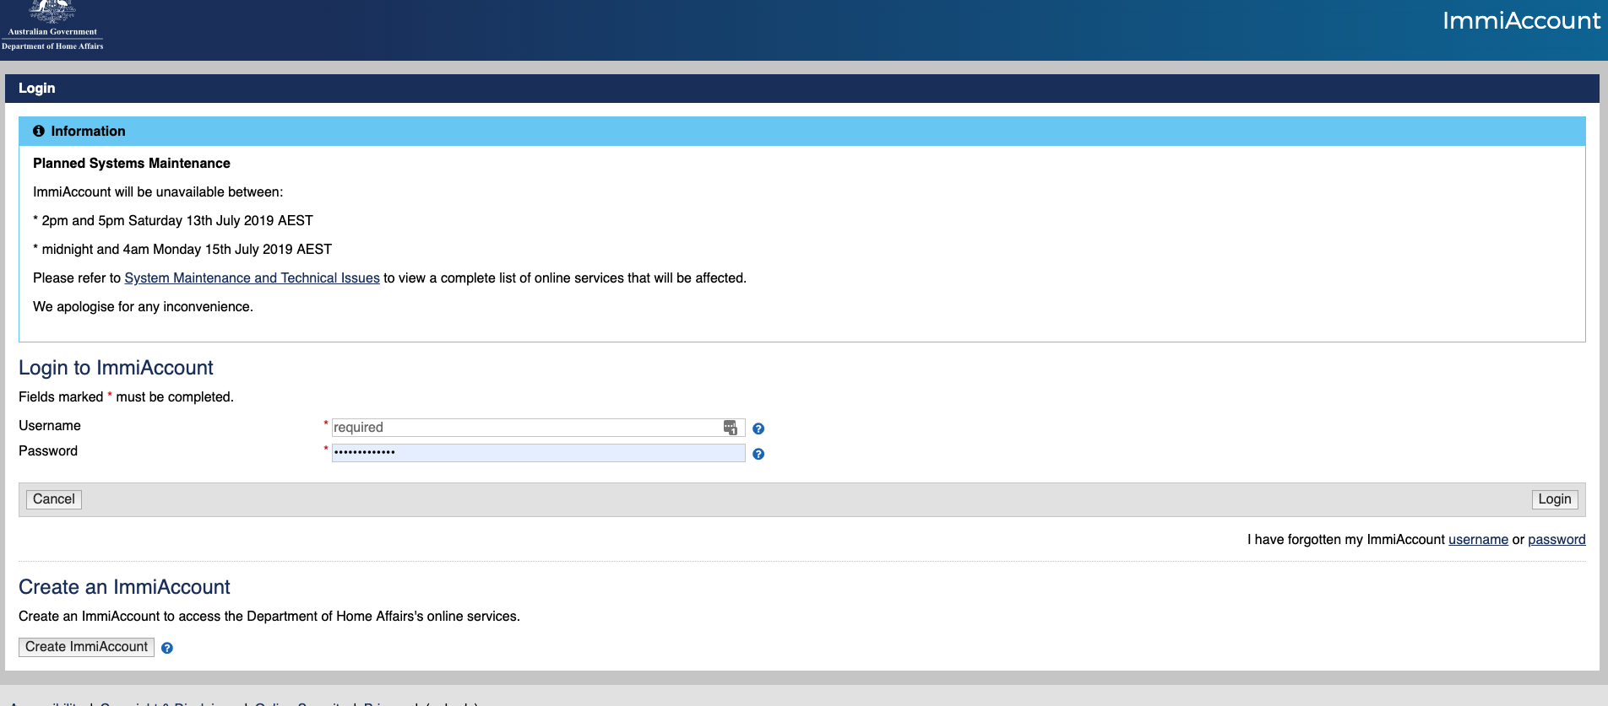This screenshot has height=706, width=1608.
Task: Click the Username field label
Action: [x=50, y=426]
